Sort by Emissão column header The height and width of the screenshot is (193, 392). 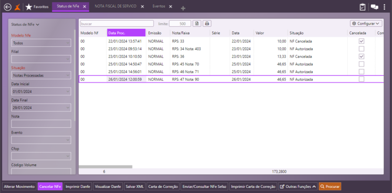point(158,33)
